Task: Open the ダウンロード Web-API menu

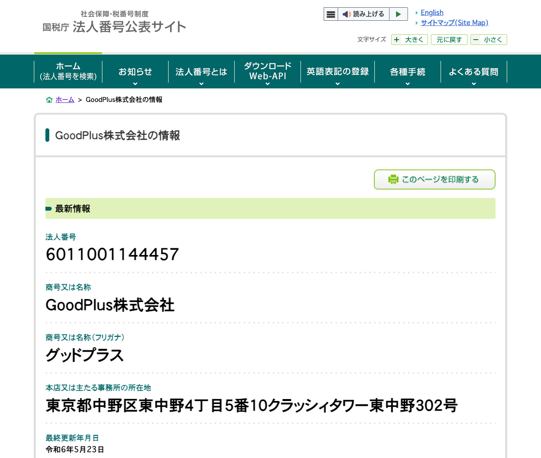Action: (x=268, y=72)
